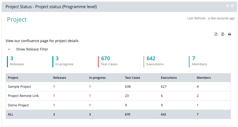Click the move gadget crosshair icon
The width and height of the screenshot is (238, 127).
click(228, 6)
